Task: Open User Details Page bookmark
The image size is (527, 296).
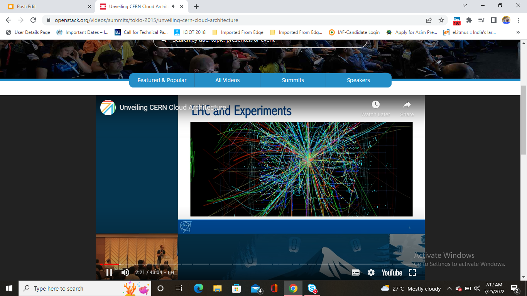Action: click(28, 32)
